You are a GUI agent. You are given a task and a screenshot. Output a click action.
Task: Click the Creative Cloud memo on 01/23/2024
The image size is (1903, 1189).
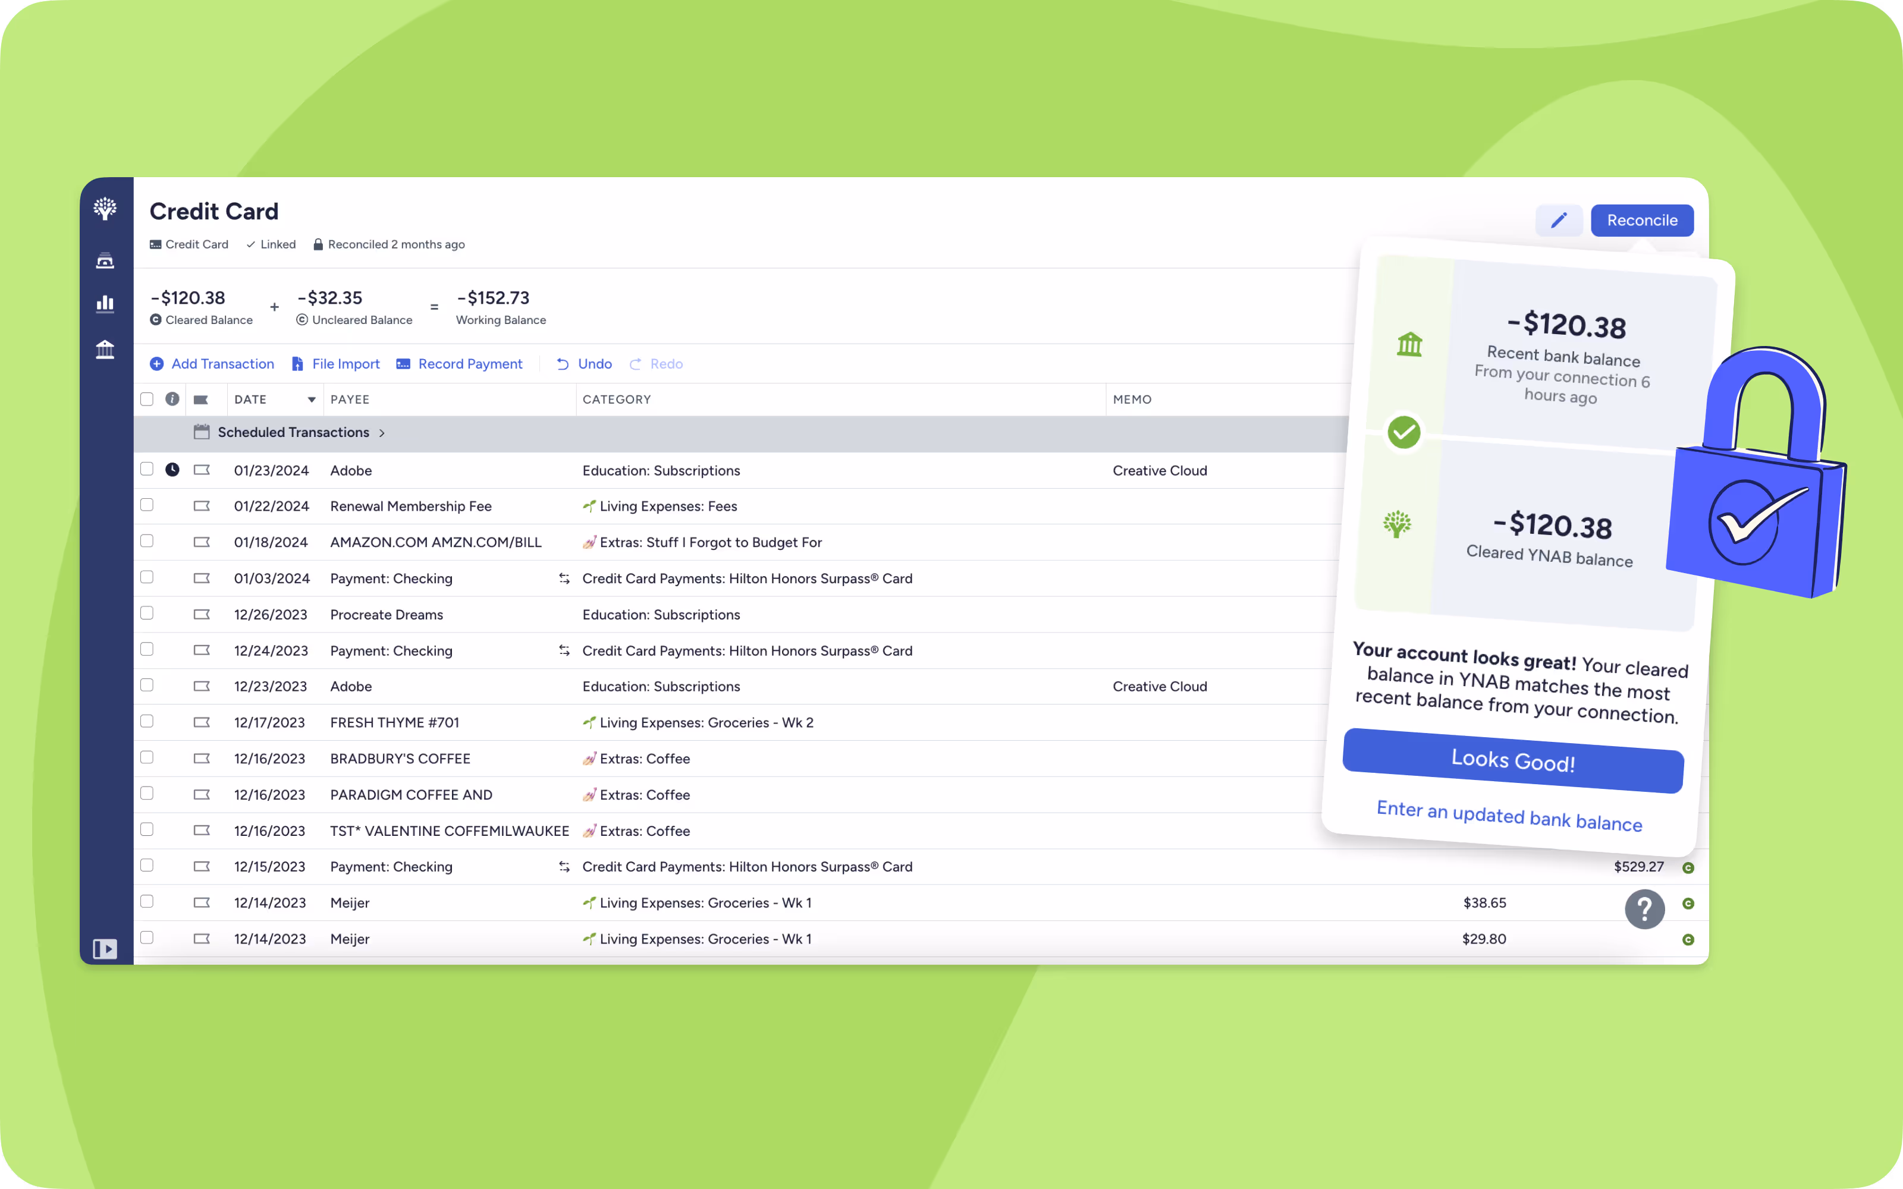coord(1160,470)
